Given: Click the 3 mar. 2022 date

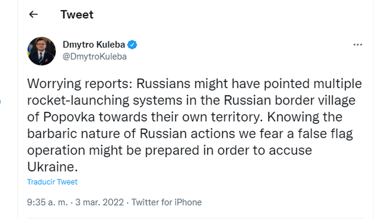Looking at the screenshot, I should coord(100,202).
